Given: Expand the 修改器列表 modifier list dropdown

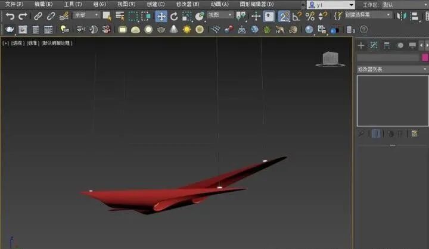Looking at the screenshot, I should pyautogui.click(x=393, y=69).
